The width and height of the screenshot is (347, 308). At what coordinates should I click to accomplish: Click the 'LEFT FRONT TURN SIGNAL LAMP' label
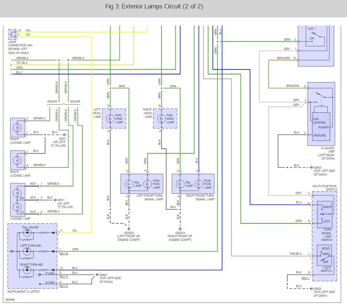coord(149,197)
